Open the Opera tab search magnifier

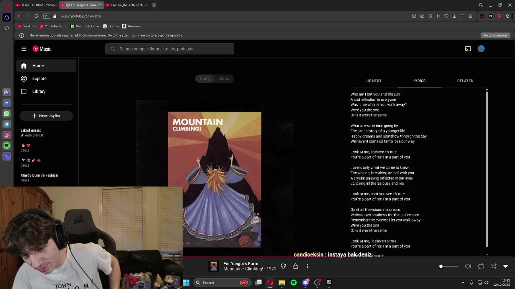[481, 5]
